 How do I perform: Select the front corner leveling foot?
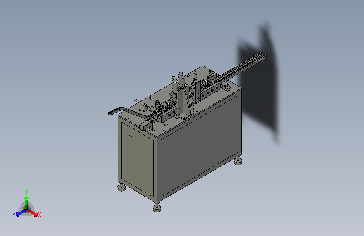[x=157, y=208]
